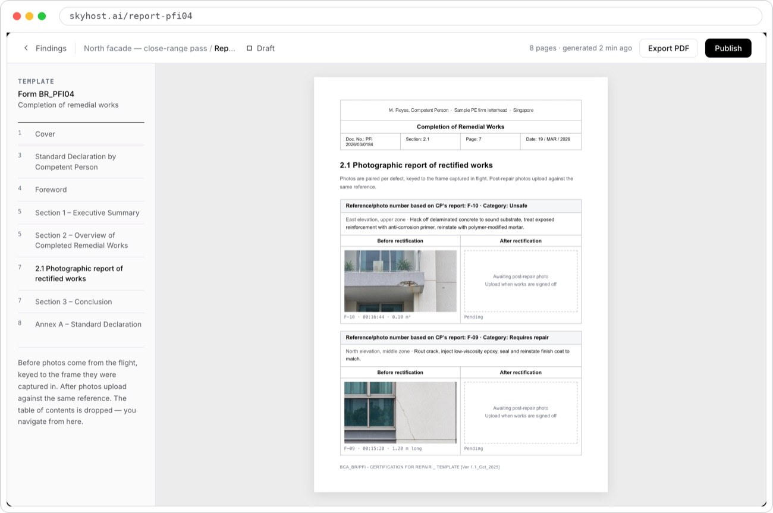
Task: Click the 'Doc. No.: PFI 2026/03/0184' cell
Action: 370,141
